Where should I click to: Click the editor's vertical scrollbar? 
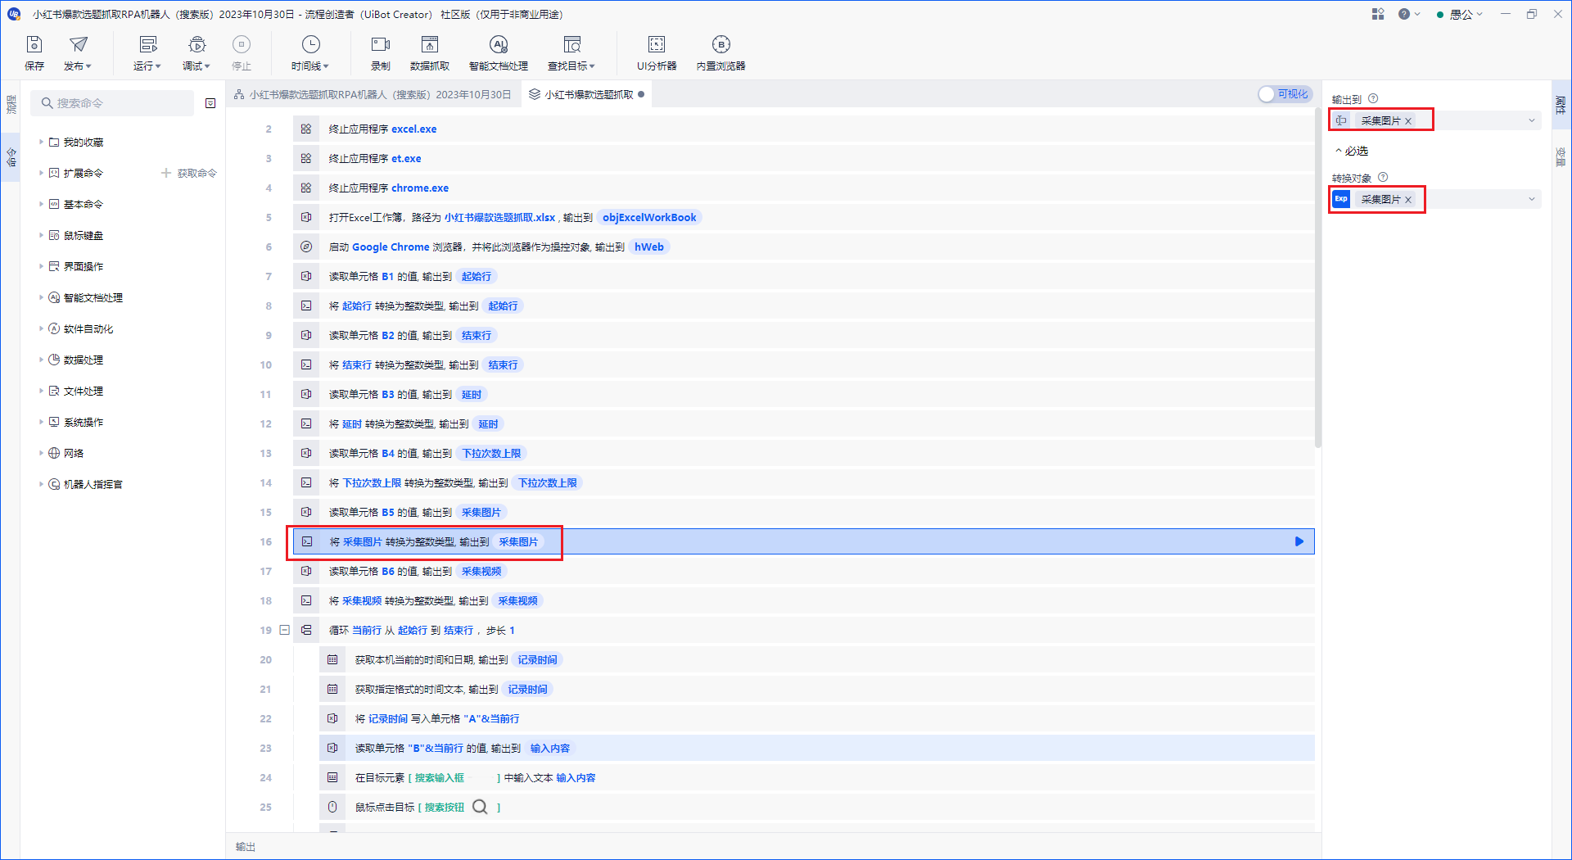tap(1317, 278)
